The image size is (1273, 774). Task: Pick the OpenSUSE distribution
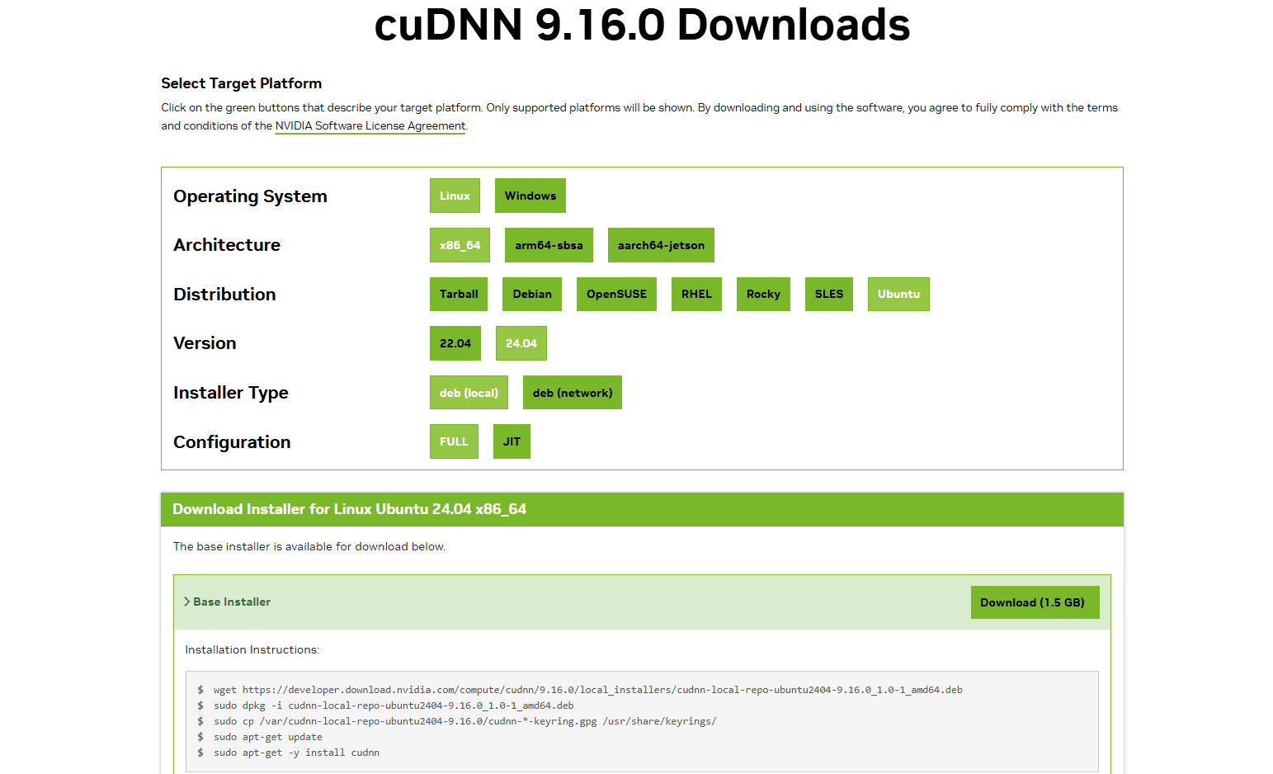tap(616, 294)
